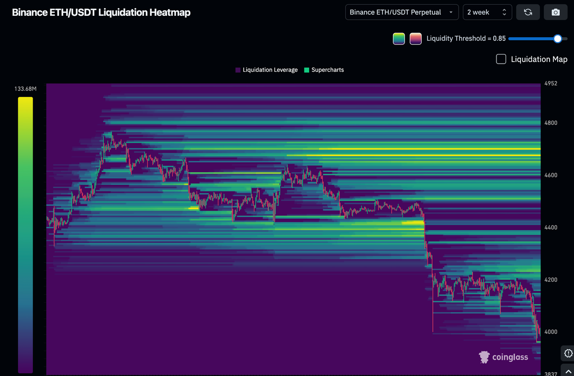Enable the Liquidation Map checkbox
574x376 pixels.
point(501,59)
